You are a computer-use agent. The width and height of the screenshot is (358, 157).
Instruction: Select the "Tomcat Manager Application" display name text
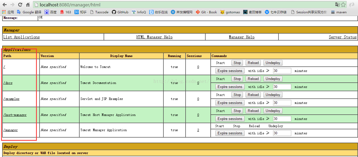point(104,130)
